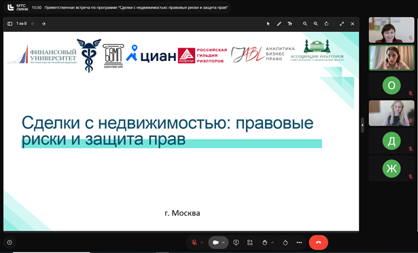
Task: Click magnifier icon beside the text tool
Action: click(x=305, y=24)
